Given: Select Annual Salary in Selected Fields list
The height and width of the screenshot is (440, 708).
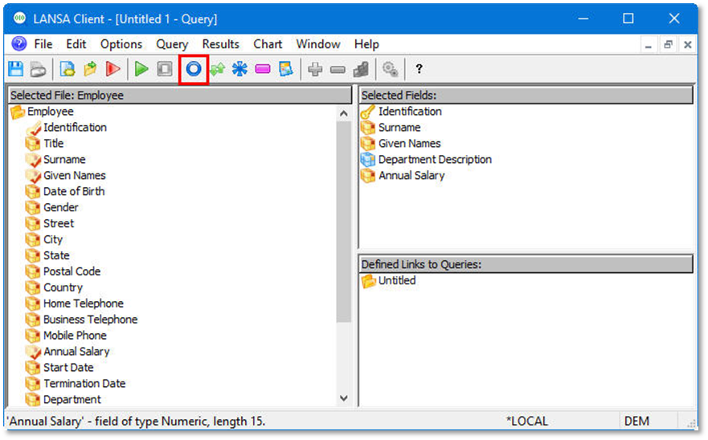Looking at the screenshot, I should point(411,176).
